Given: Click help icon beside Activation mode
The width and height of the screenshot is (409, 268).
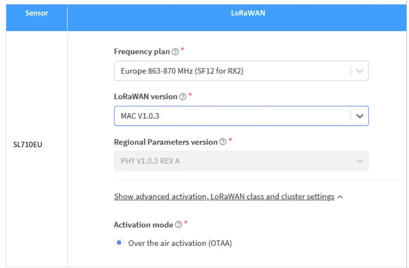Looking at the screenshot, I should [178, 225].
